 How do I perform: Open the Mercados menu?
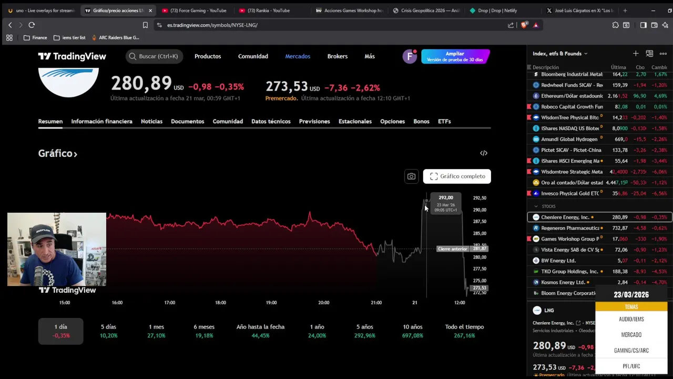298,56
